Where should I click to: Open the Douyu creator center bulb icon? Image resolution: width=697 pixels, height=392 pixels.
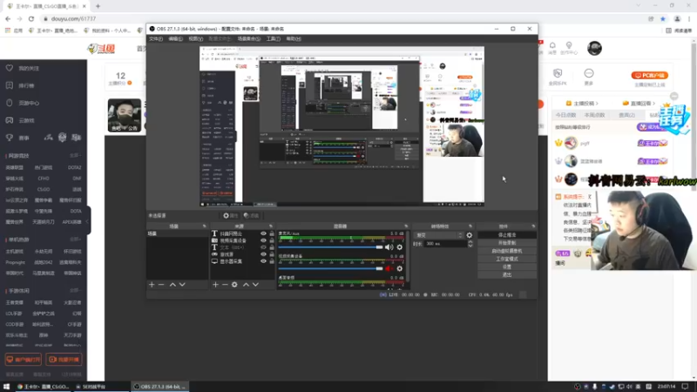(x=569, y=48)
